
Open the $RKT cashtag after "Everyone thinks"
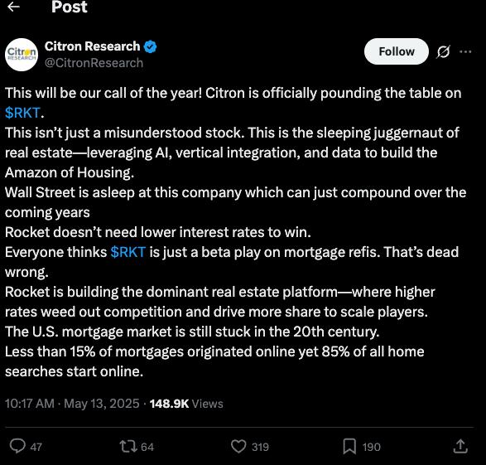tap(128, 252)
